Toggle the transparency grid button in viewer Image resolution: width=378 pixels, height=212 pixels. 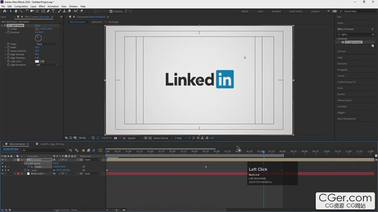150,138
